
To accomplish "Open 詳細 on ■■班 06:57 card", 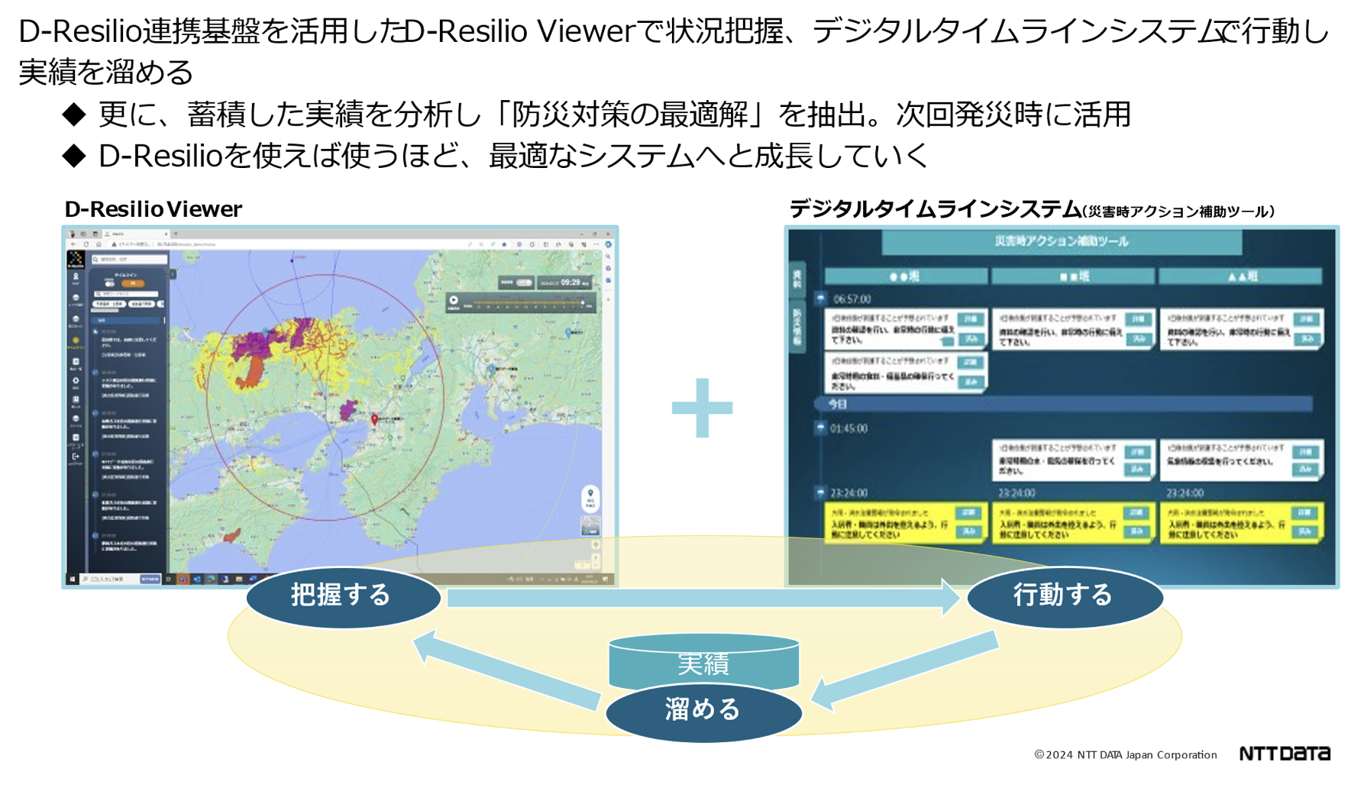I will pyautogui.click(x=1138, y=319).
